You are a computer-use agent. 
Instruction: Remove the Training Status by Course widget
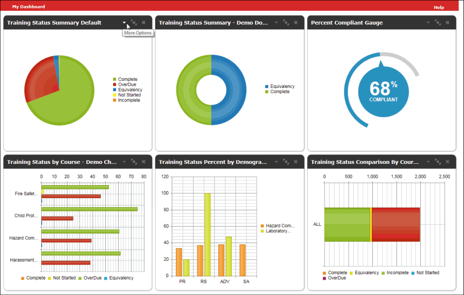[x=144, y=162]
